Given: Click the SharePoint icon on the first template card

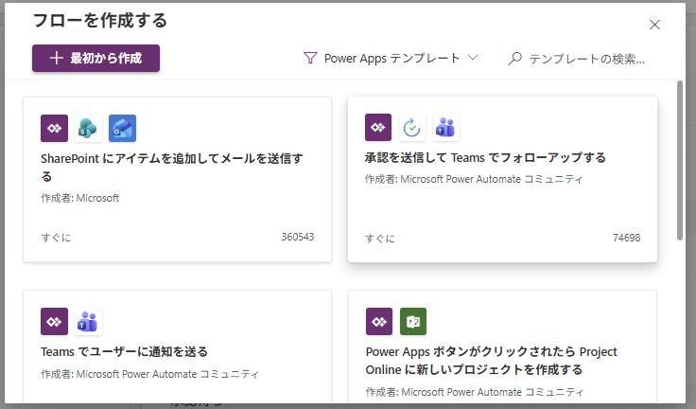Looking at the screenshot, I should click(88, 128).
